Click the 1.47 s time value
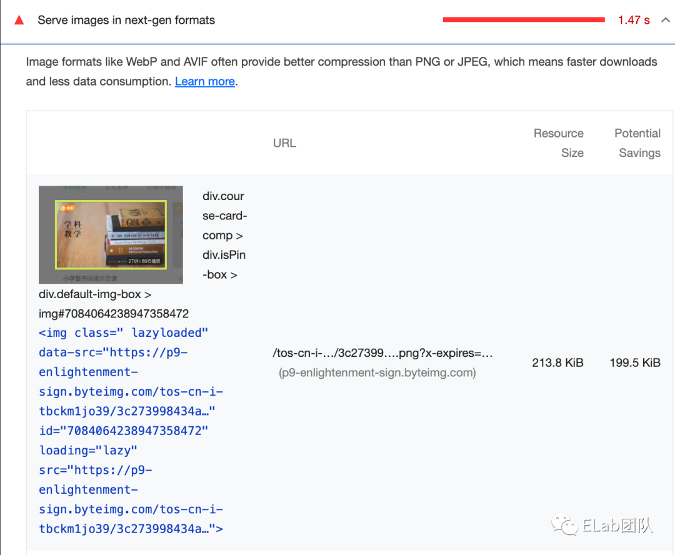Viewport: 675px width, 555px height. pos(634,20)
